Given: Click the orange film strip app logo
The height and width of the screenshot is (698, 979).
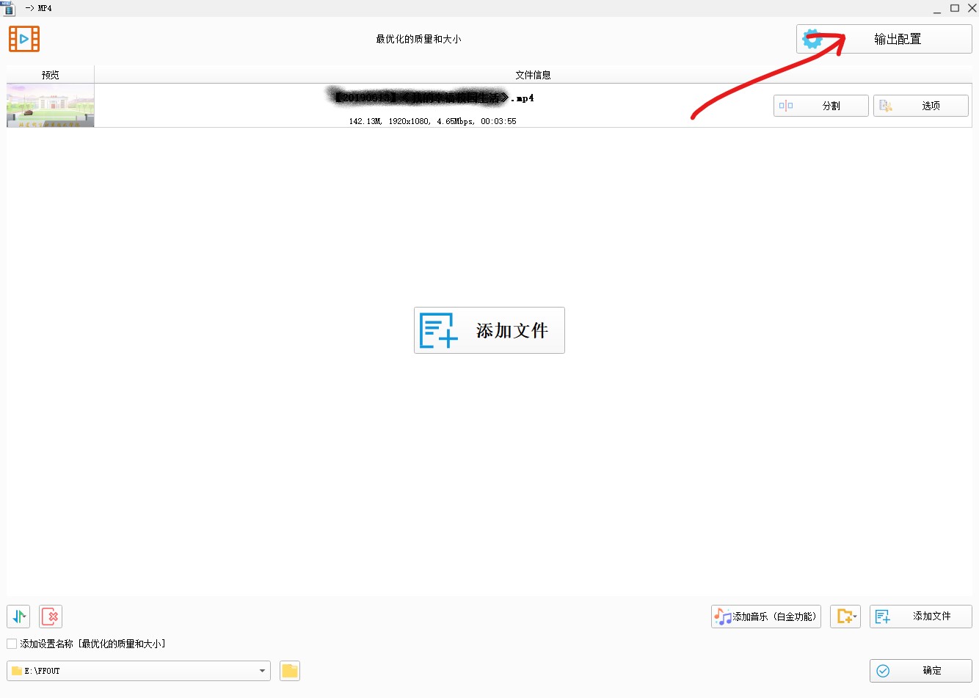Looking at the screenshot, I should click(x=24, y=39).
